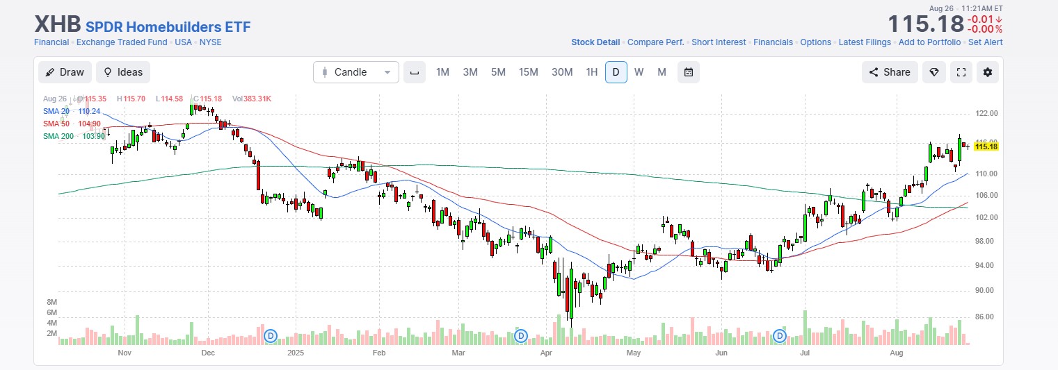
Task: Open the Latest Filings link
Action: point(865,42)
